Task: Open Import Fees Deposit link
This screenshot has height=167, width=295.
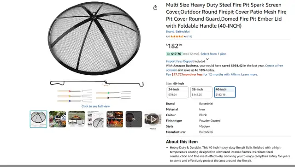Action: (x=180, y=61)
